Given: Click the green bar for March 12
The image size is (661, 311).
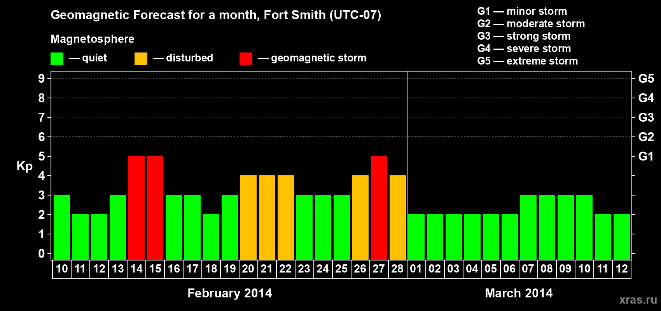Looking at the screenshot, I should point(622,237).
